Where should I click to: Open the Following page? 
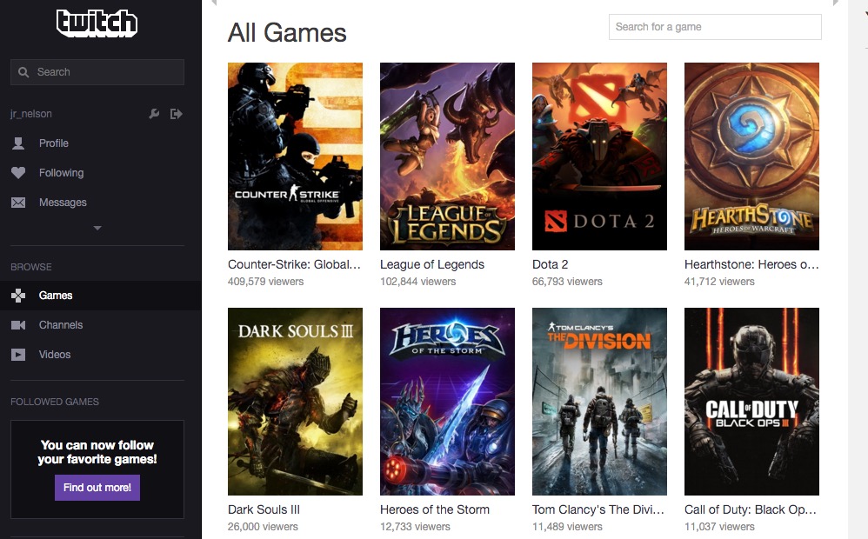click(x=62, y=173)
